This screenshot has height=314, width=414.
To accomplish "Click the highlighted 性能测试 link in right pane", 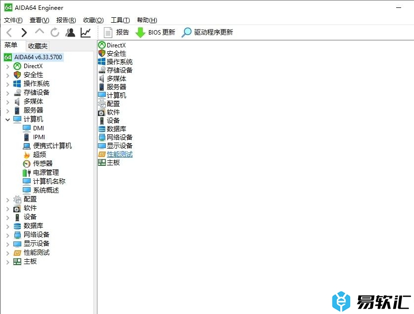I will [x=120, y=154].
